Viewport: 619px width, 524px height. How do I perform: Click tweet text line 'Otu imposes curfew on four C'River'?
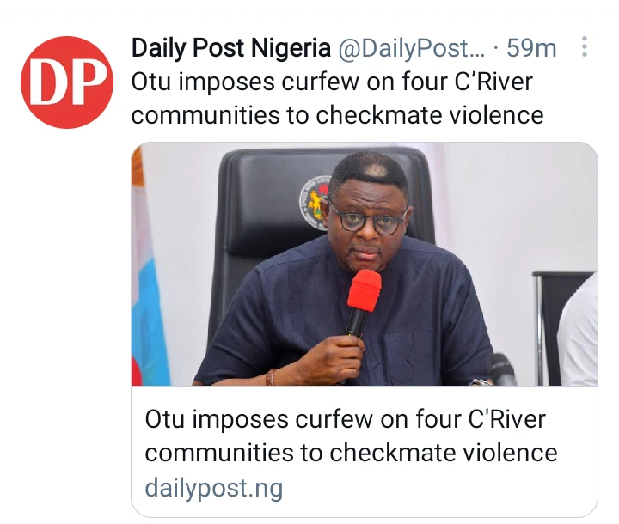tap(332, 82)
